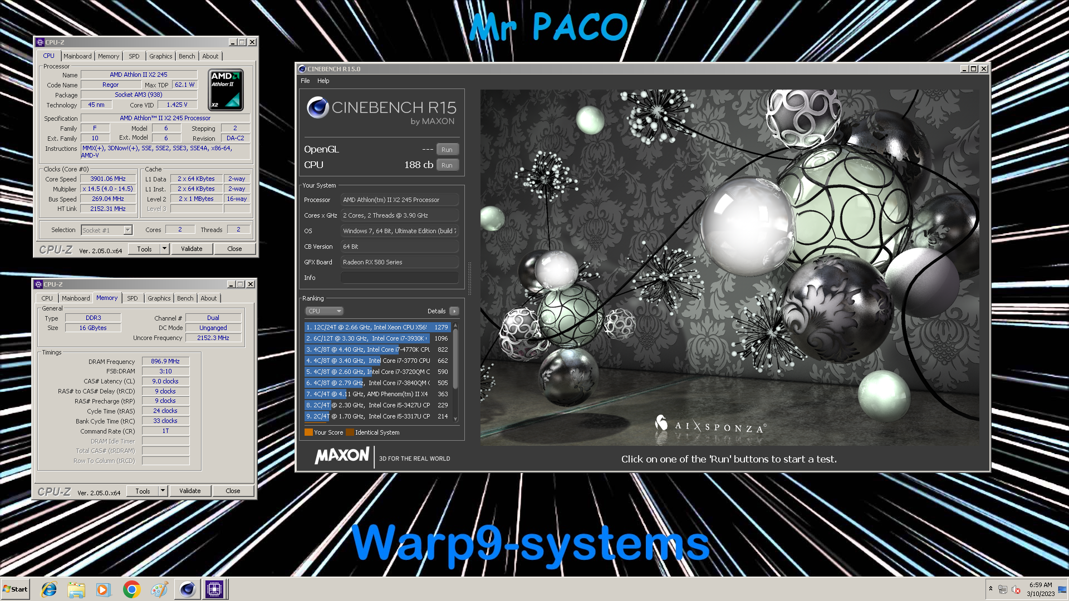1069x601 pixels.
Task: Select ranking entry AMD Phenom II X4 363
Action: click(377, 394)
